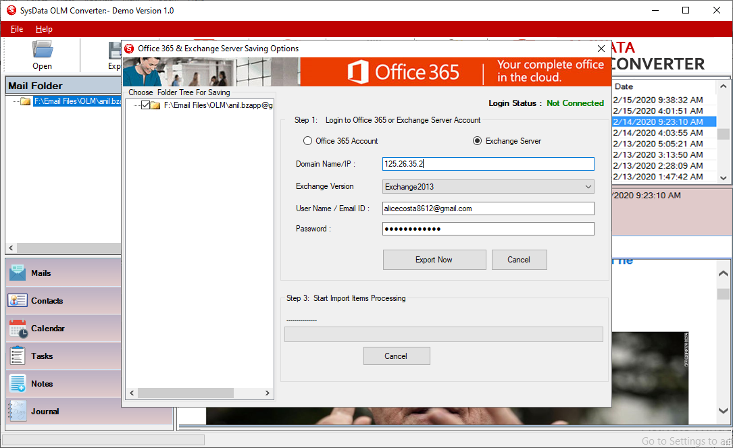Click scroll-right arrow in saving folder tree
The height and width of the screenshot is (448, 733).
268,393
